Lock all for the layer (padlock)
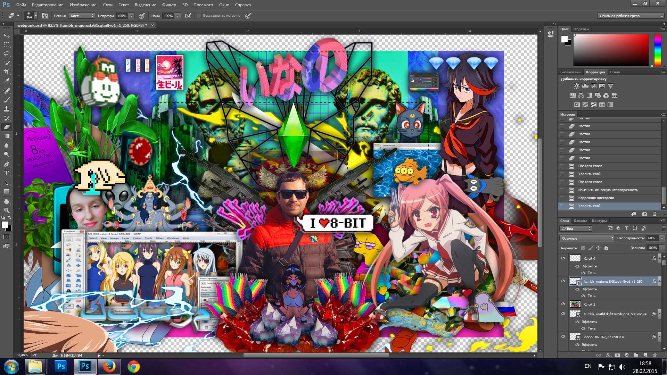667x375 pixels. [x=606, y=248]
